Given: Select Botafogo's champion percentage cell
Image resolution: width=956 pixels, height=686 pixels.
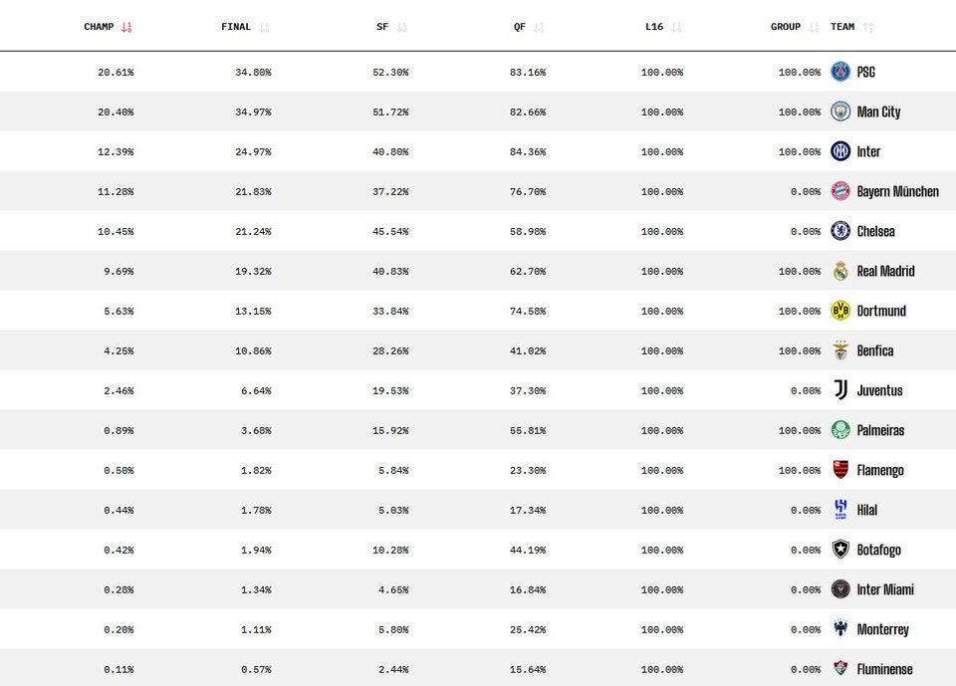Looking at the screenshot, I should click(117, 550).
